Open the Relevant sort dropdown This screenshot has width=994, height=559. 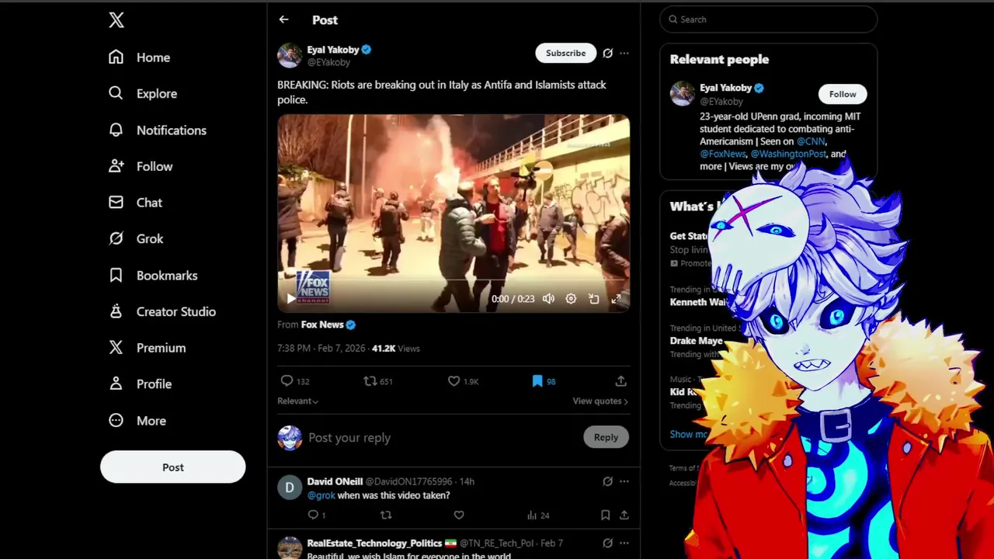click(298, 401)
